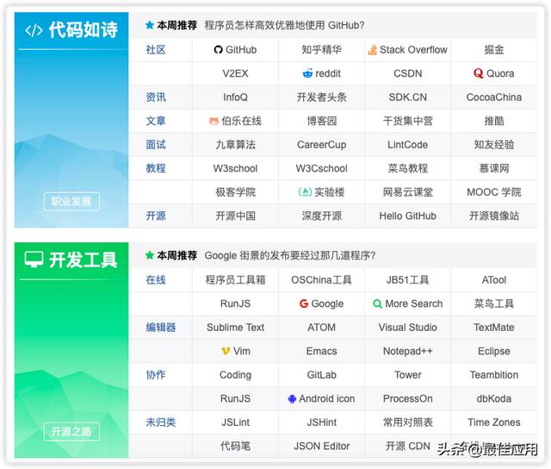This screenshot has height=469, width=551.
Task: Open the Notepad++ link
Action: click(407, 351)
